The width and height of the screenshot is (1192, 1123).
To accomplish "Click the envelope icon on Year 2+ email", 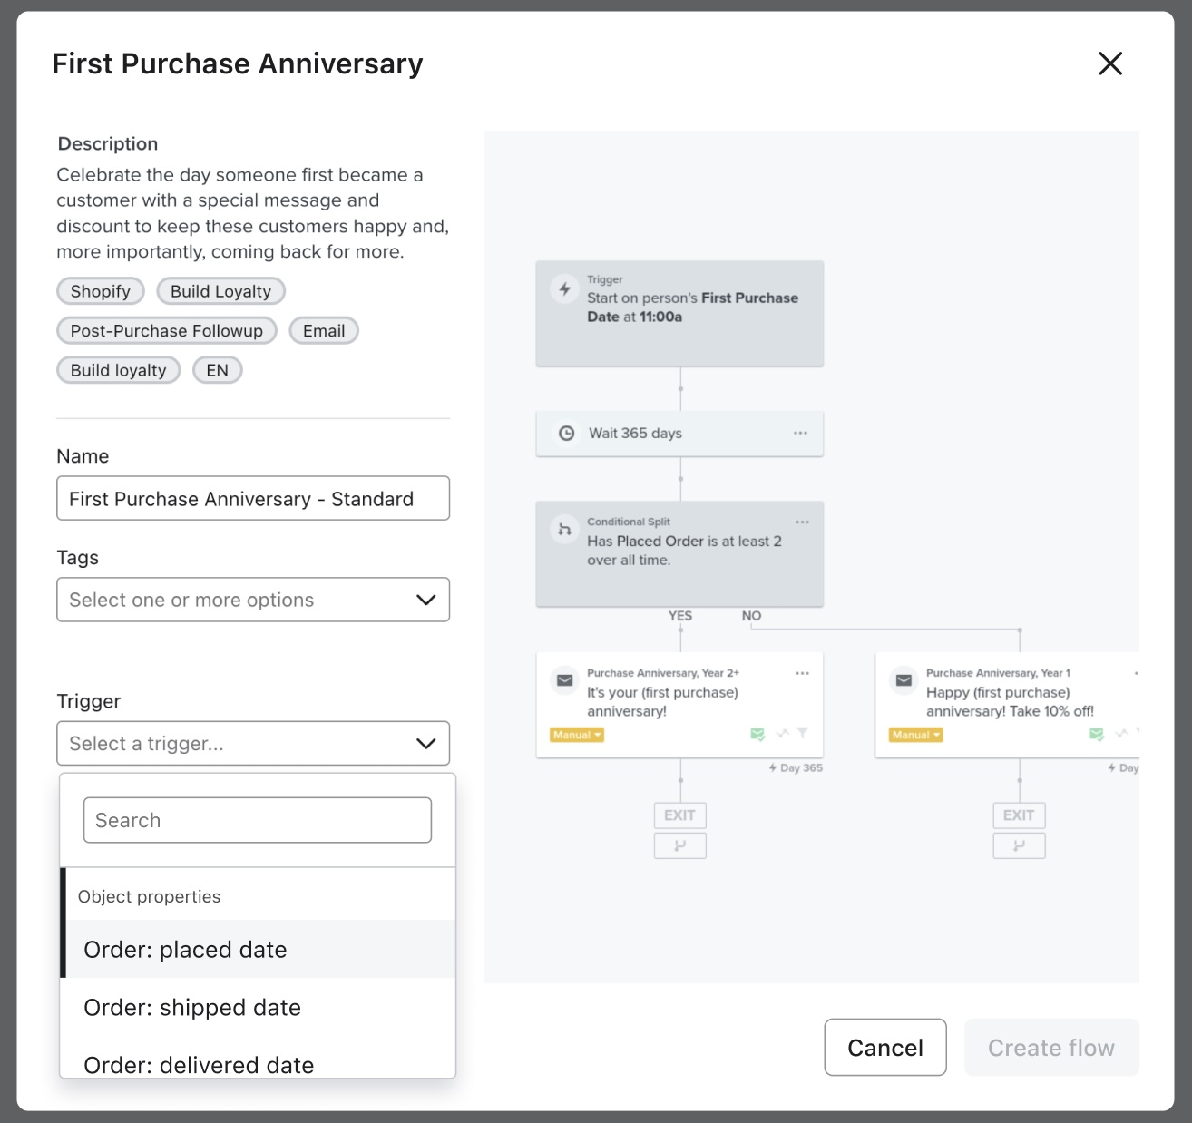I will [x=564, y=680].
